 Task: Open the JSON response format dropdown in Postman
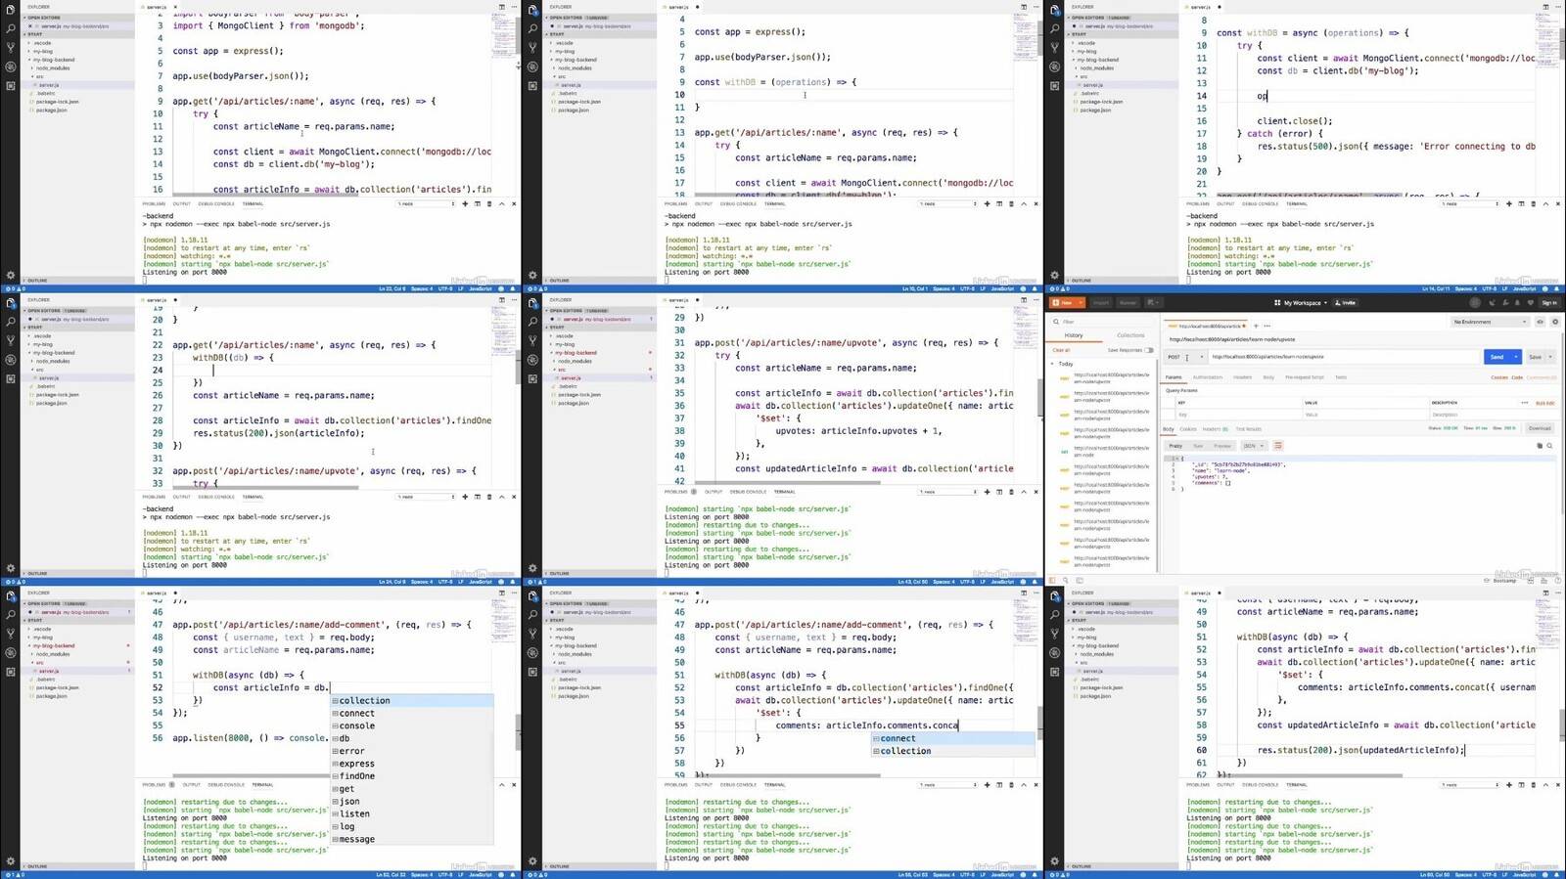coord(1253,446)
